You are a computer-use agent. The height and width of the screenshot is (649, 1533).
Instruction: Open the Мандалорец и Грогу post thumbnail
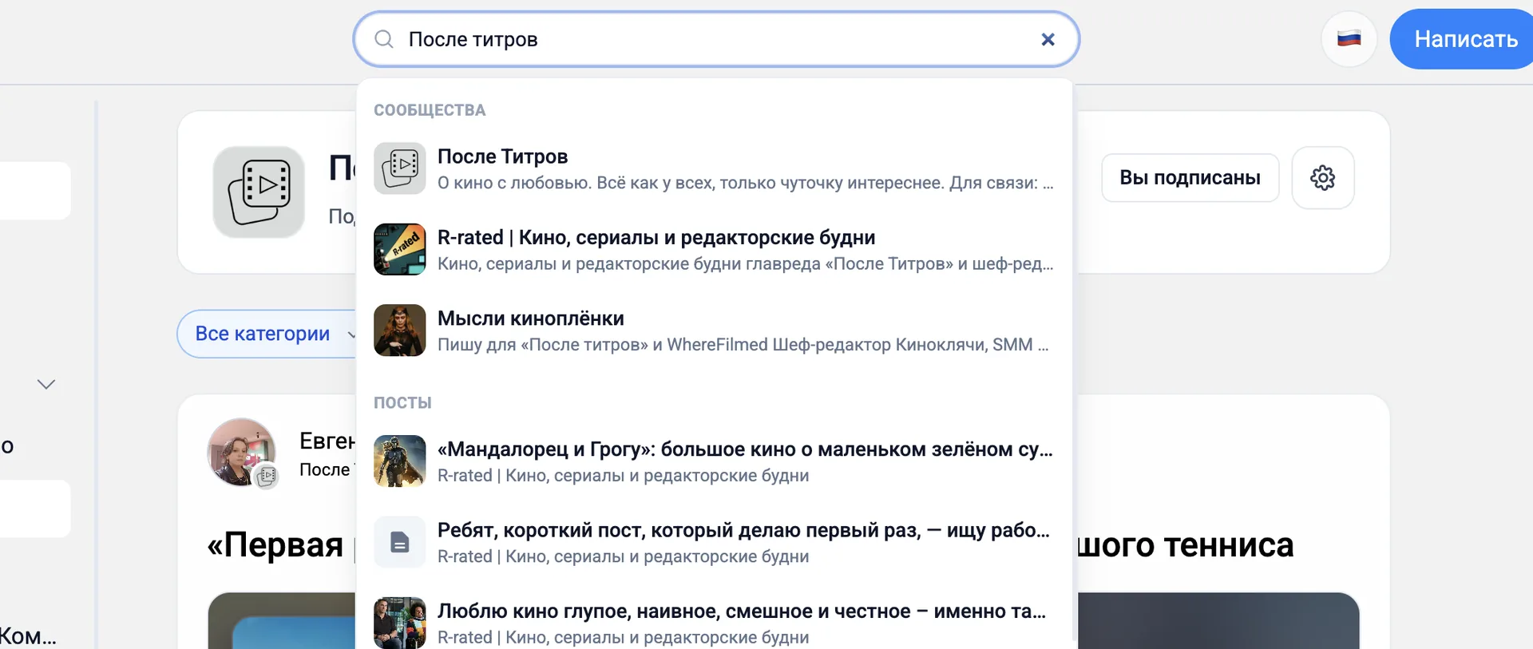399,461
